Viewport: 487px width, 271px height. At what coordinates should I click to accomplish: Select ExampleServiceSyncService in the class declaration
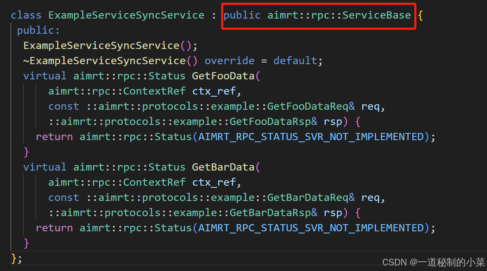click(x=126, y=15)
